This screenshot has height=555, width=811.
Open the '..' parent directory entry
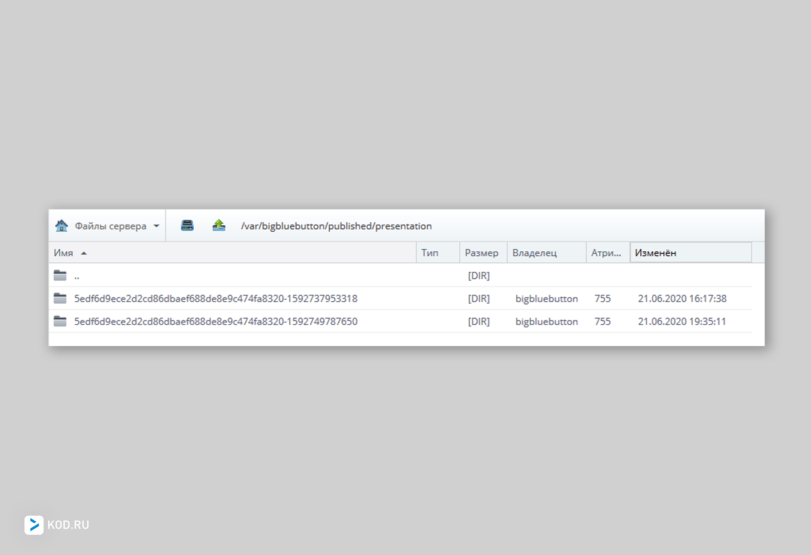77,276
